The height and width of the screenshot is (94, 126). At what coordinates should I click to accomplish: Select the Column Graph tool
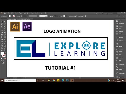pos(5,46)
